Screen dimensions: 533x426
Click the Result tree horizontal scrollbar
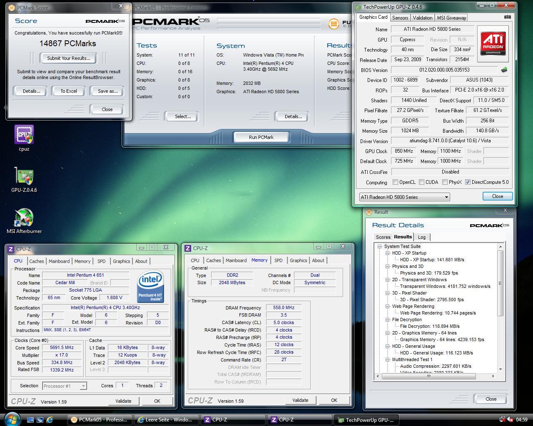pyautogui.click(x=435, y=376)
